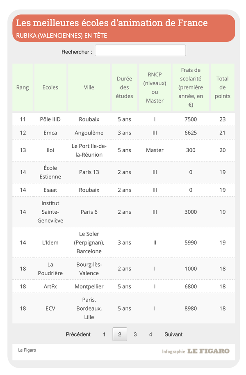246x375 pixels.
Task: Go to Précédent page
Action: (x=78, y=334)
